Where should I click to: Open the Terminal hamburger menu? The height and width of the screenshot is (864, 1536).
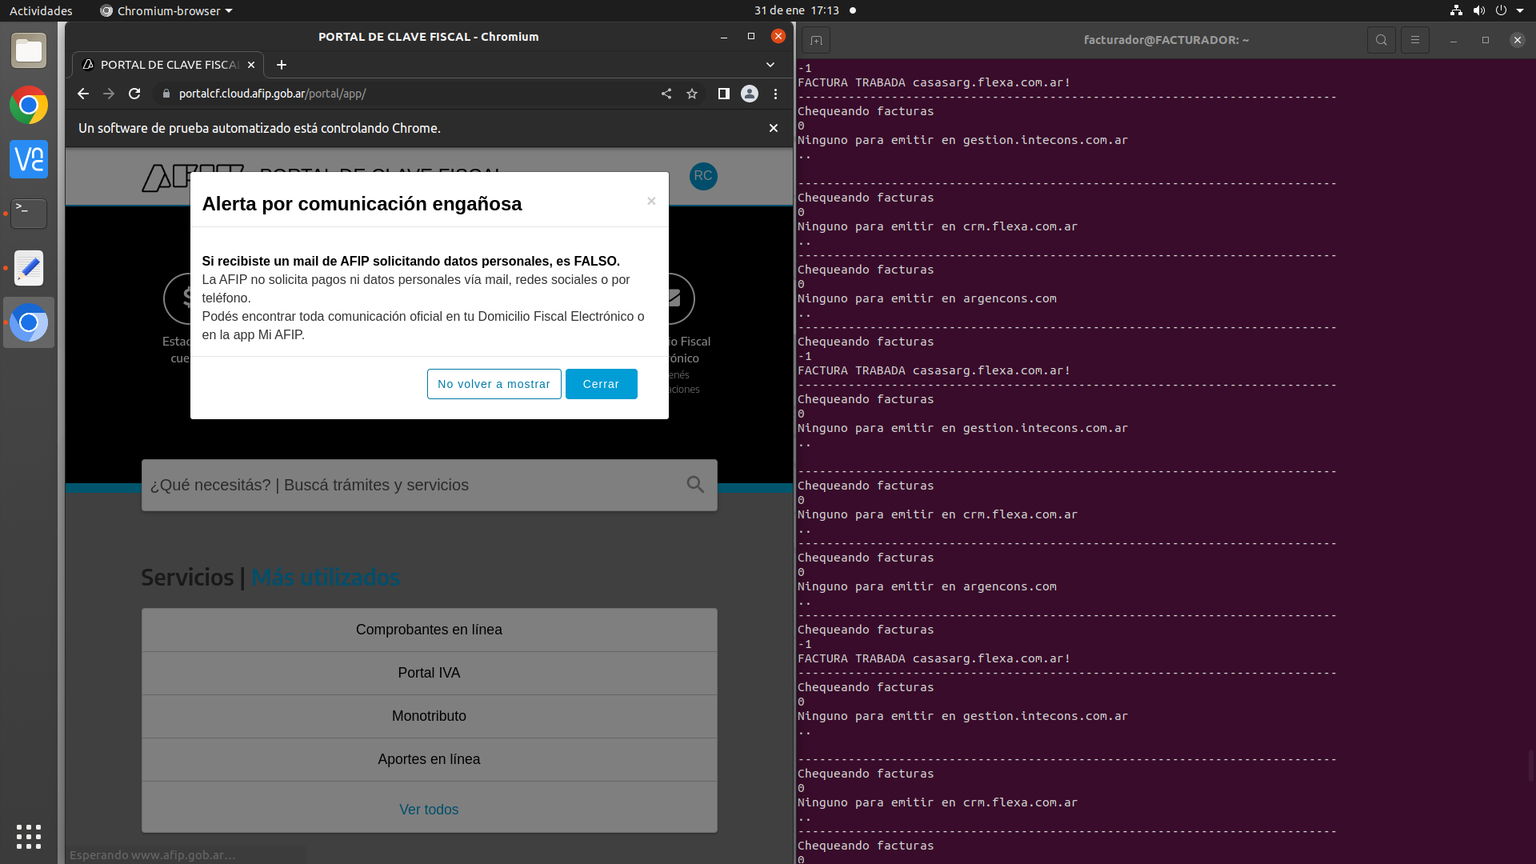click(1415, 40)
